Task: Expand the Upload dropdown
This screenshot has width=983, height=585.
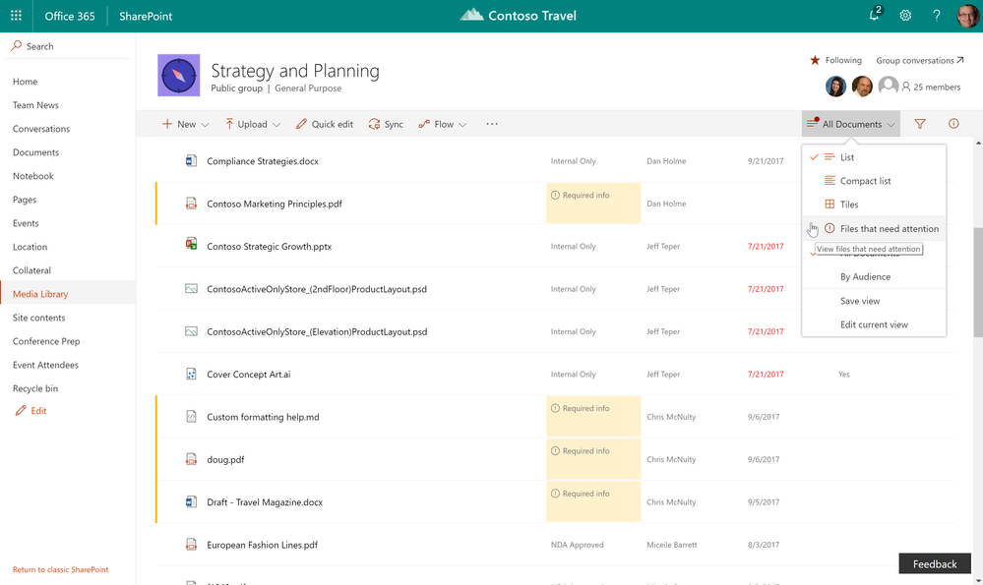Action: click(x=253, y=125)
